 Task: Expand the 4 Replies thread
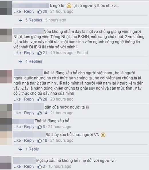(x=34, y=61)
